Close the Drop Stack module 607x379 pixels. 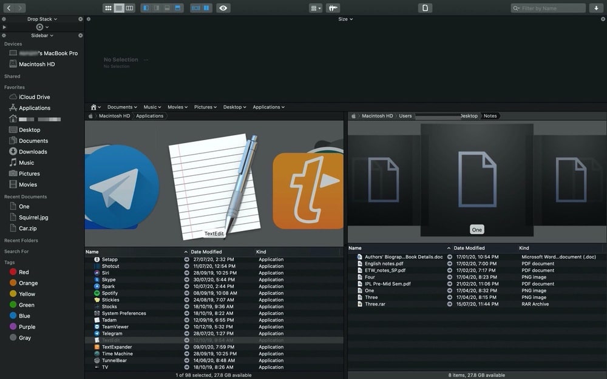tap(81, 19)
